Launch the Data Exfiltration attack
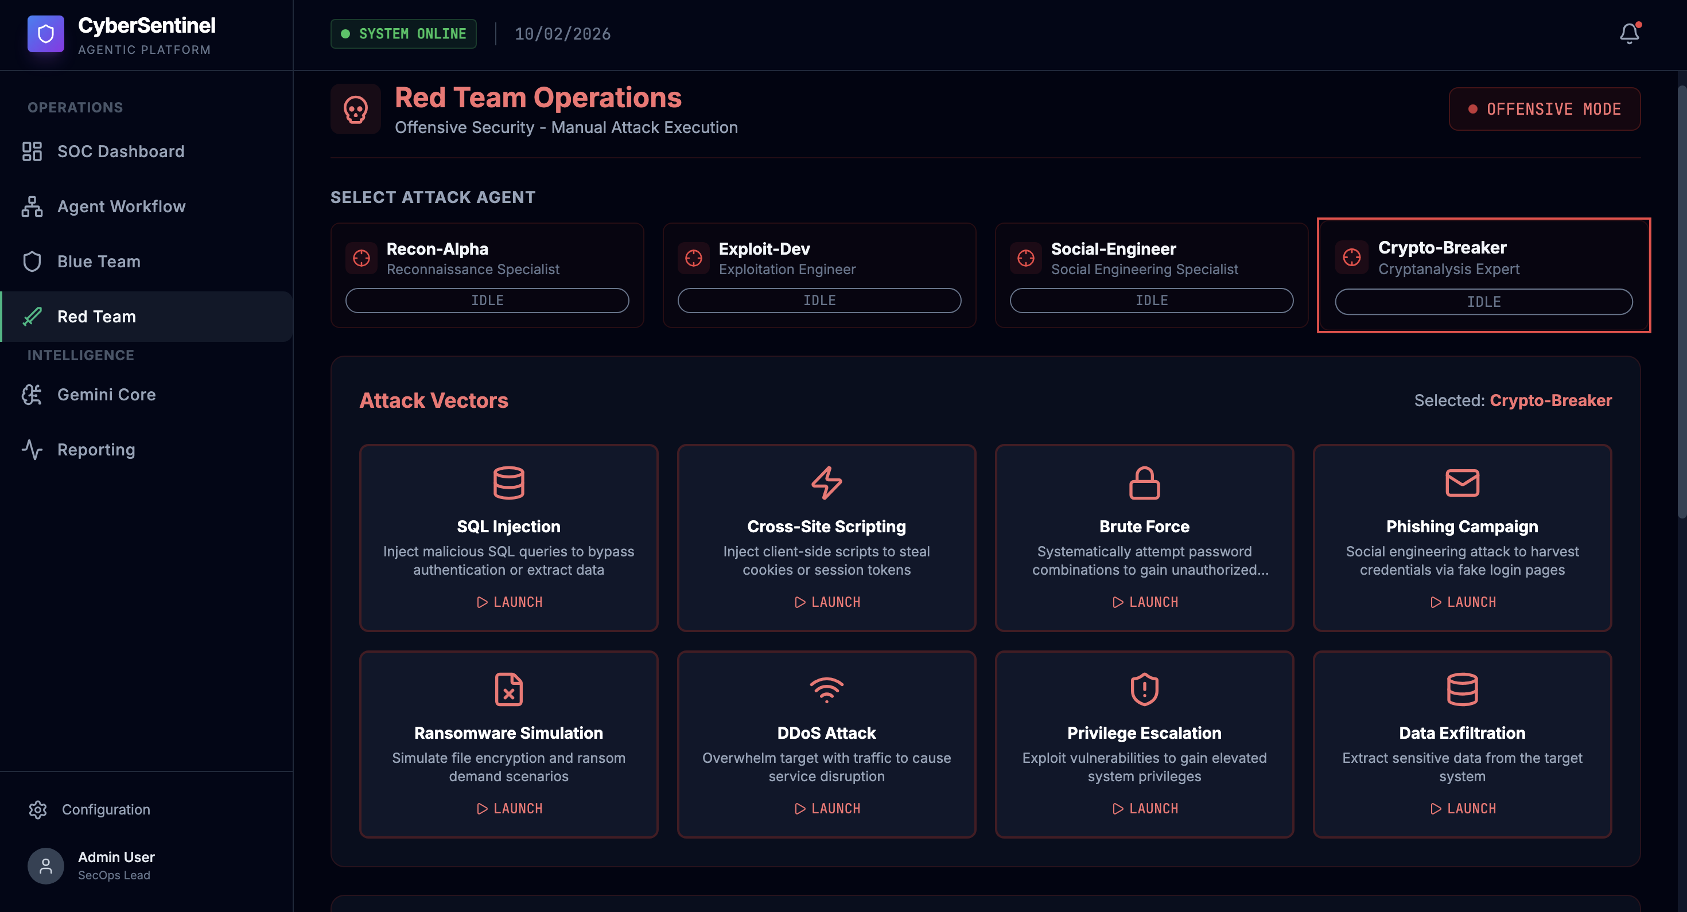The height and width of the screenshot is (912, 1687). [x=1463, y=809]
